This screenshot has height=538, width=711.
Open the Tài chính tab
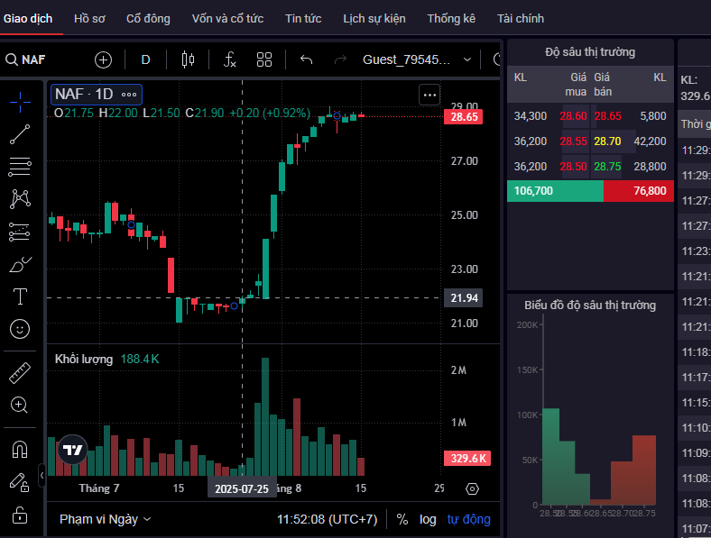(x=521, y=19)
